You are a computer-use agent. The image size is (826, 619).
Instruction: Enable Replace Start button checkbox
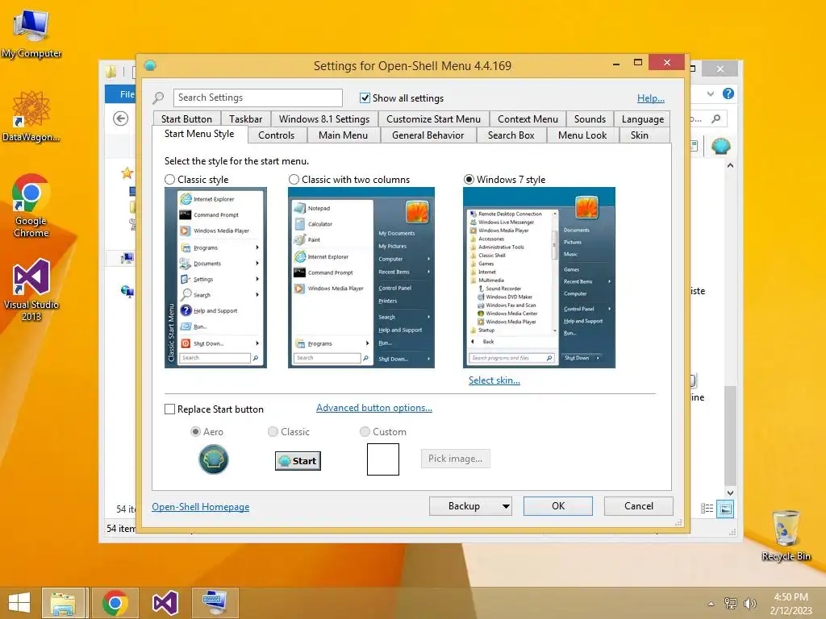coord(169,409)
